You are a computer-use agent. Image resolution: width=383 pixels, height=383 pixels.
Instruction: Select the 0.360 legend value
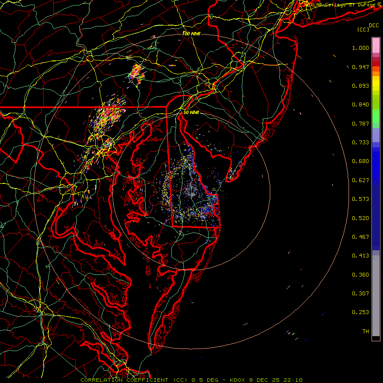point(360,275)
